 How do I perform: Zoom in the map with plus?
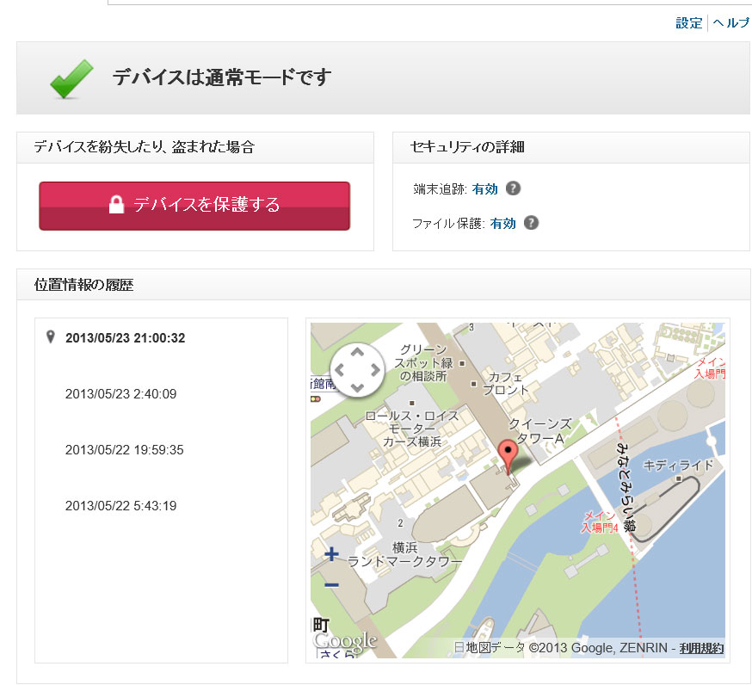coord(331,554)
